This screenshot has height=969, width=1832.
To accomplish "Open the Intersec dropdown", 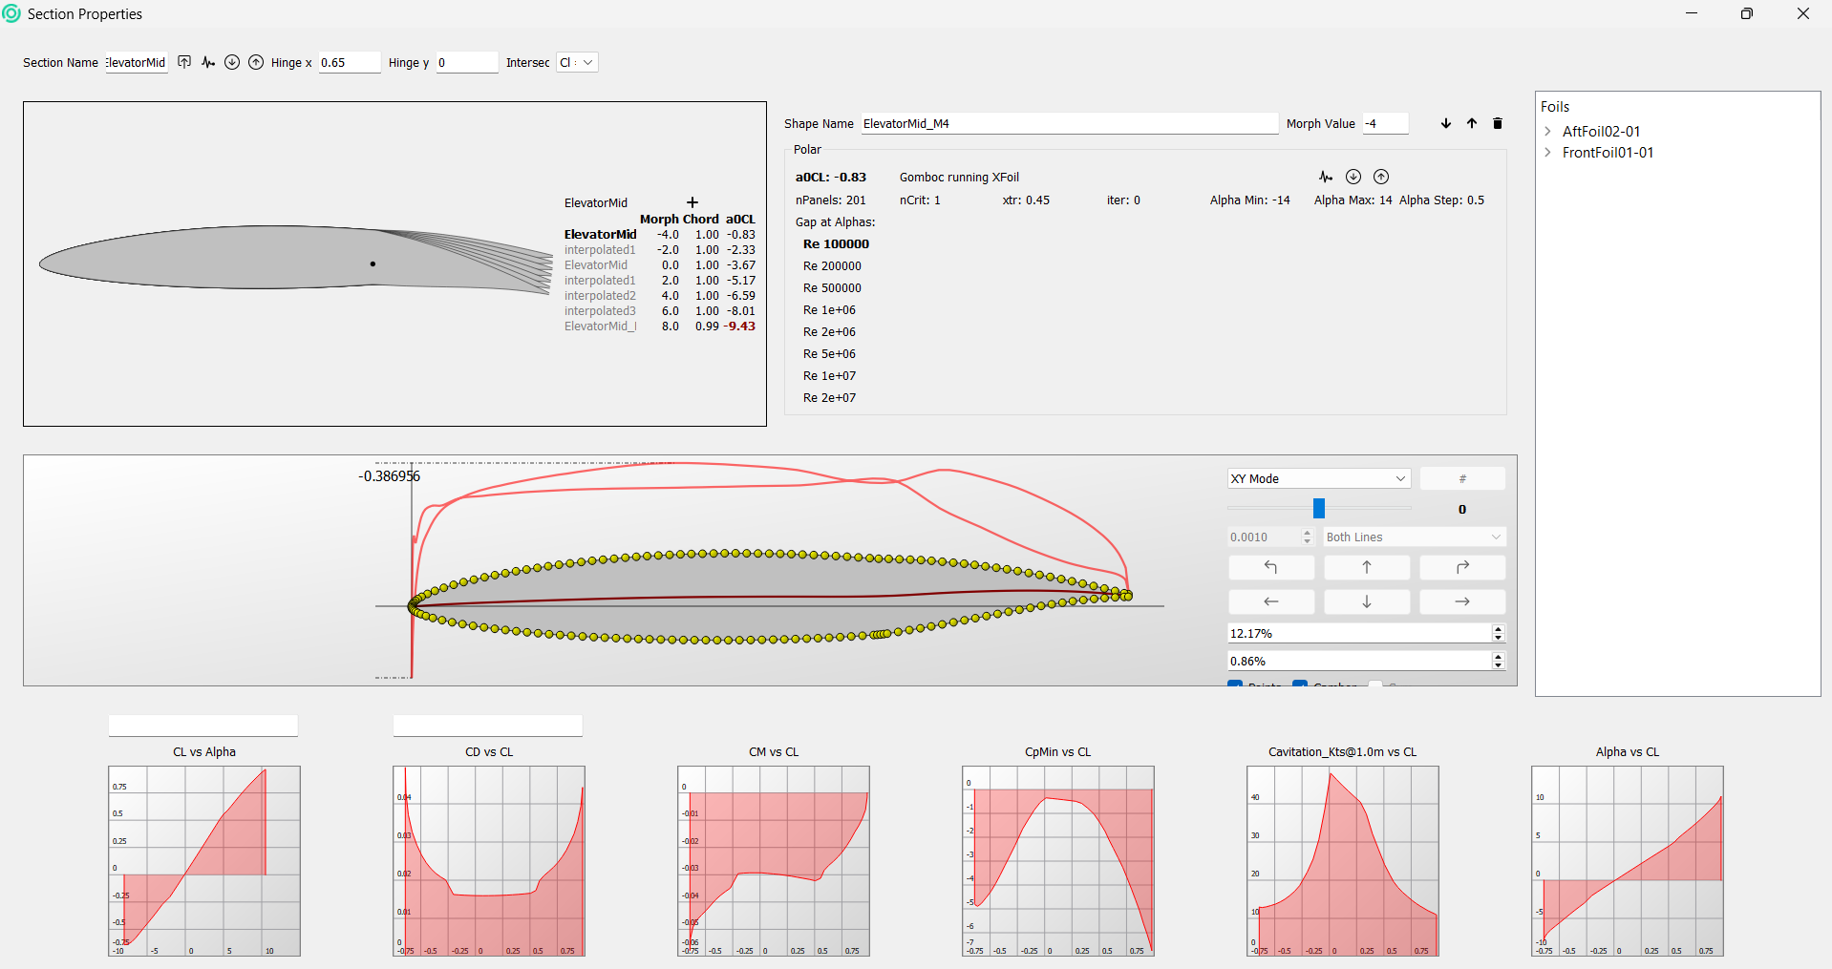I will click(577, 62).
